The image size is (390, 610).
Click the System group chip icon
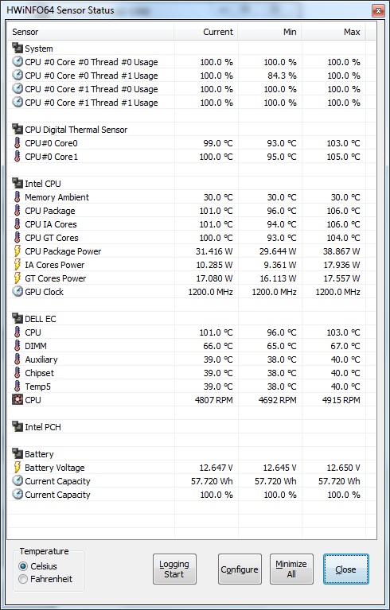pyautogui.click(x=18, y=49)
